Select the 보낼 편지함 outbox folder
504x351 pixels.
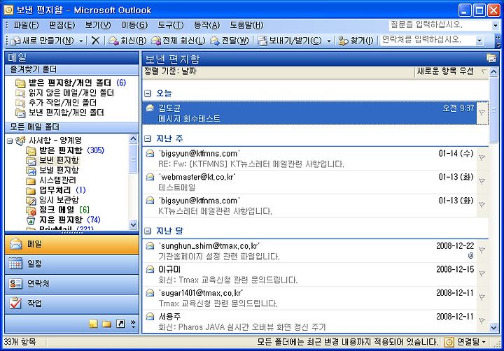pos(52,170)
